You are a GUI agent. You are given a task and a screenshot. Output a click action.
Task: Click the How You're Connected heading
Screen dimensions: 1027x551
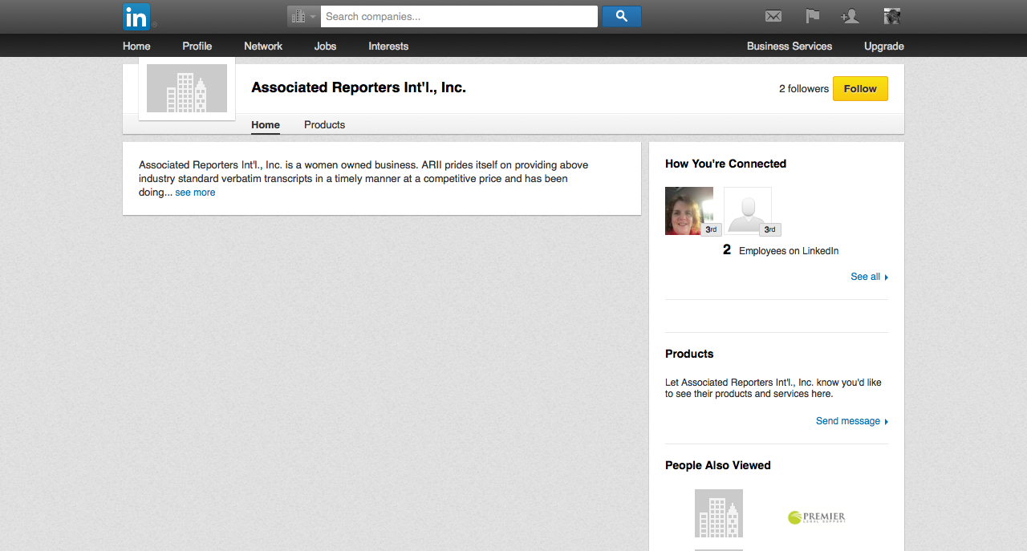(x=725, y=164)
